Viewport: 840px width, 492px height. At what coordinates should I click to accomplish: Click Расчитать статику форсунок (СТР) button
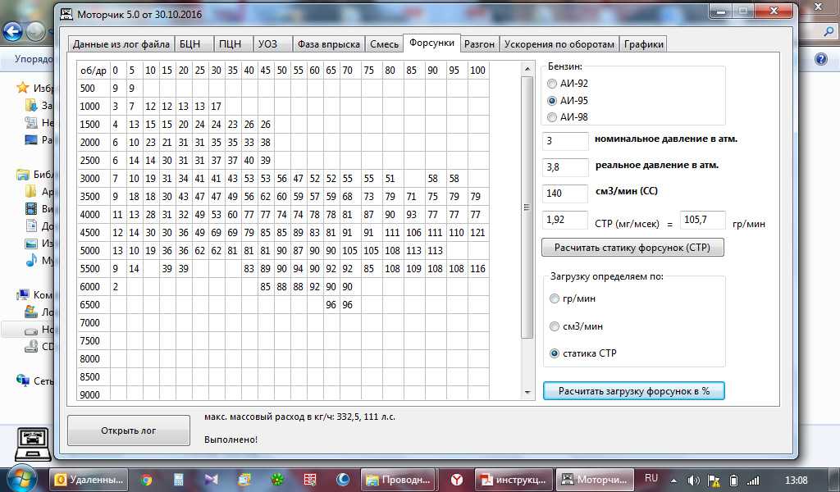coord(632,248)
